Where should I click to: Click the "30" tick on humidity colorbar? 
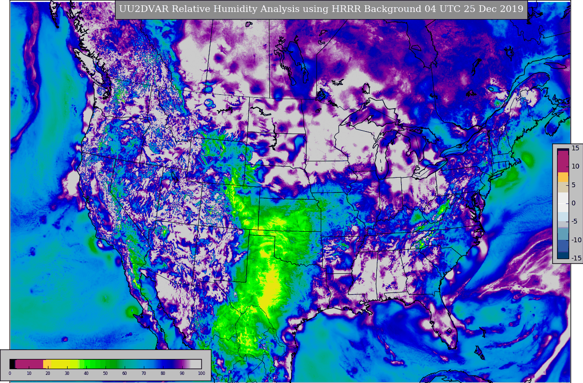pos(67,373)
